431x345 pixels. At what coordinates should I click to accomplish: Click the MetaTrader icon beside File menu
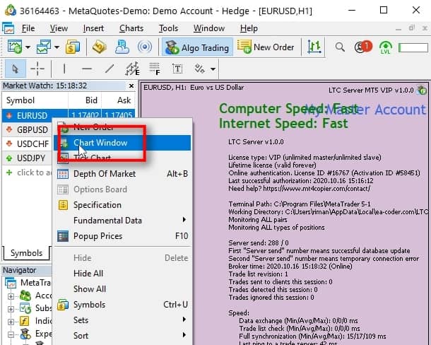click(8, 28)
